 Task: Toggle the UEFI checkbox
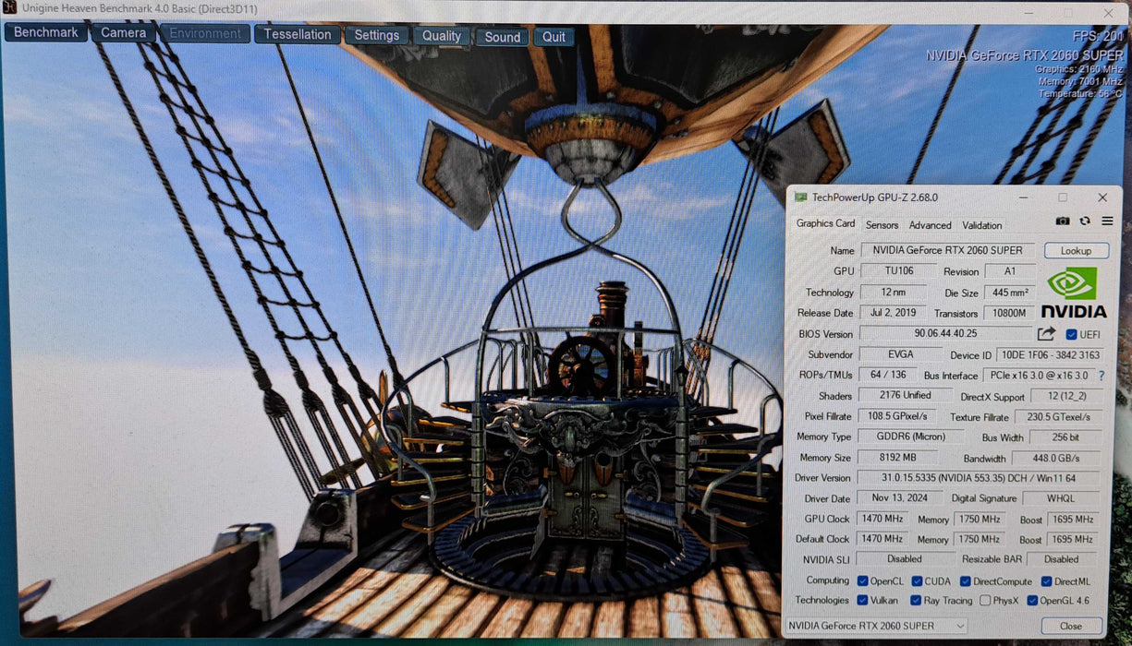click(1071, 334)
